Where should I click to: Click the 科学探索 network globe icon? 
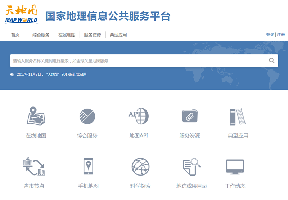pos(140,167)
